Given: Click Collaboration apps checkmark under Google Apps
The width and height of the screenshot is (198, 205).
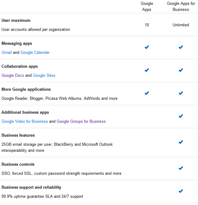Looking at the screenshot, I should [x=147, y=70].
